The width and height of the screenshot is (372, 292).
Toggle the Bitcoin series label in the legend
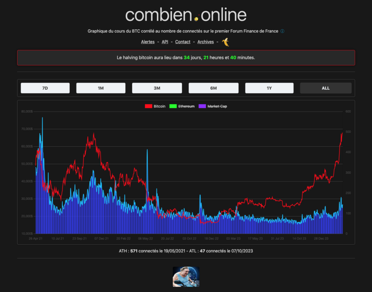(x=159, y=106)
